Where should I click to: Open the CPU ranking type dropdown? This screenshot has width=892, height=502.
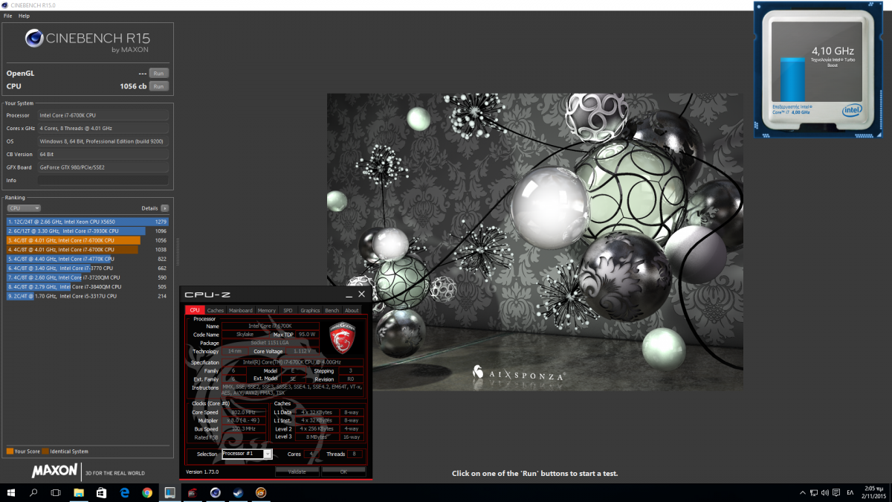pyautogui.click(x=24, y=208)
